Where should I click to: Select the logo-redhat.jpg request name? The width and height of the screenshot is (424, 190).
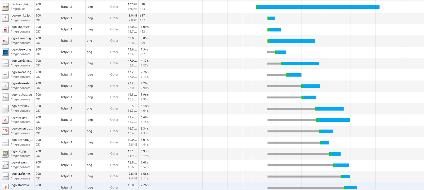click(x=21, y=95)
